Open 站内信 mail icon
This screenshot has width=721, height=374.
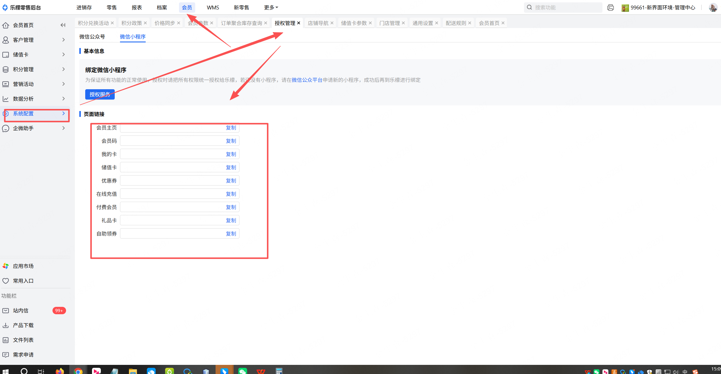click(x=6, y=310)
